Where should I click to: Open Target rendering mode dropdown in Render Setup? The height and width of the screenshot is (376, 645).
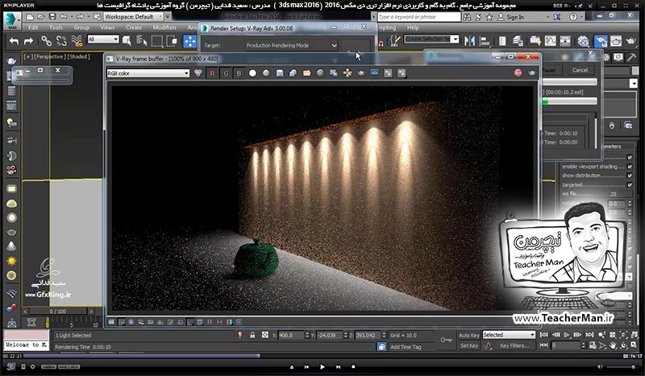(x=291, y=45)
